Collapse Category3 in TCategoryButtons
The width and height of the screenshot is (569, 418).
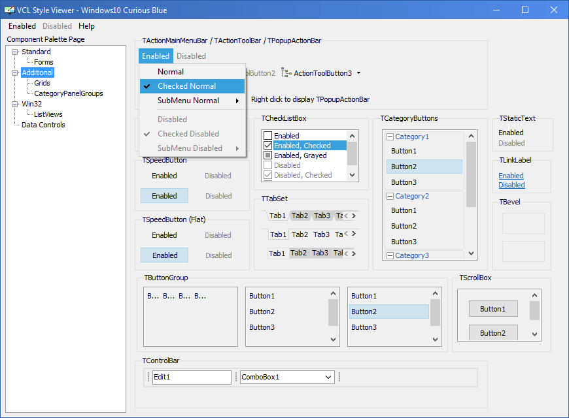[390, 255]
